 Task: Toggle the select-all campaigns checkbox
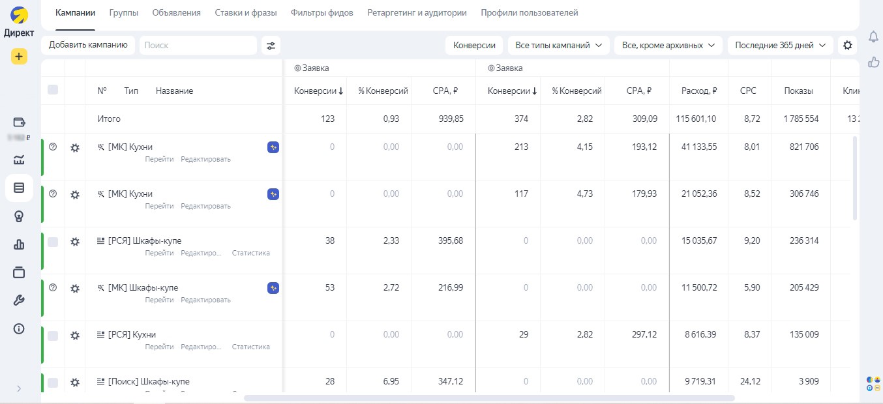(x=53, y=90)
